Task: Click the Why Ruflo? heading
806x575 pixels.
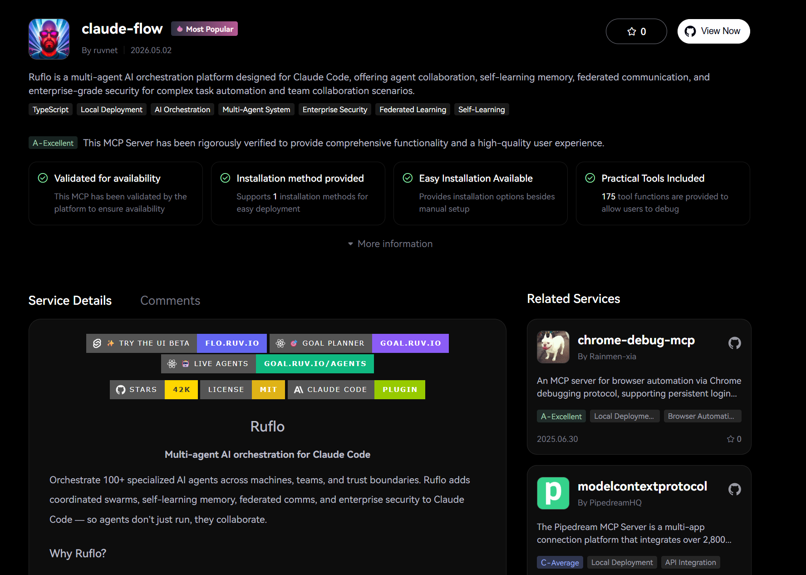Action: pyautogui.click(x=78, y=553)
